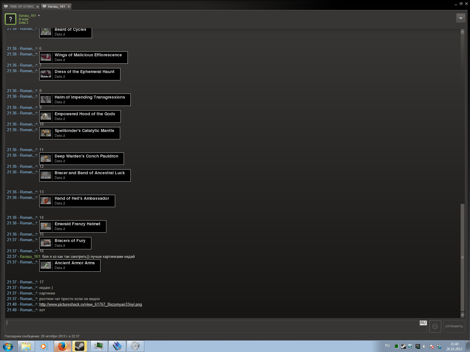Click Action Center flag tray icon
The height and width of the screenshot is (352, 470).
(x=432, y=346)
